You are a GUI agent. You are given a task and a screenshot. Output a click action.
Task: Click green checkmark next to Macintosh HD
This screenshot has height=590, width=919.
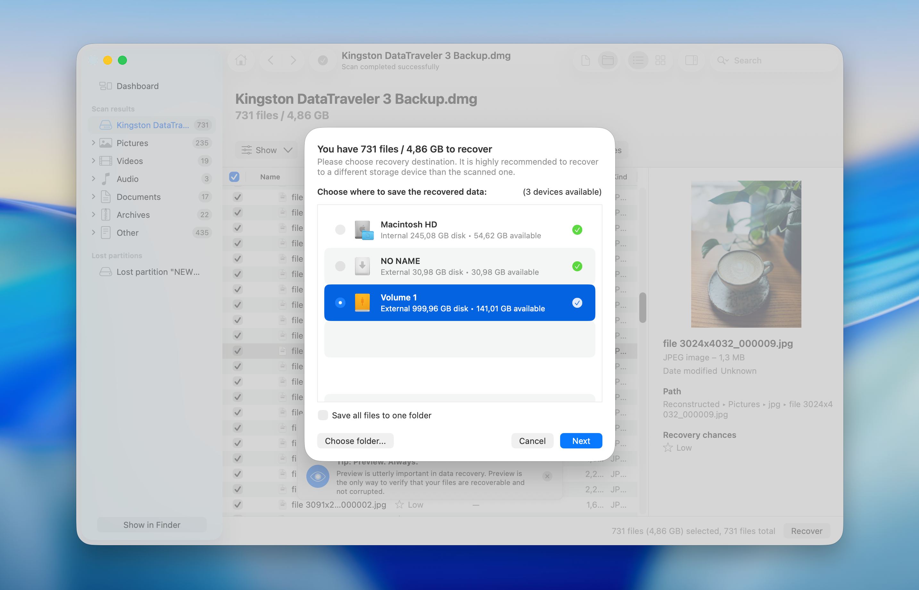(x=577, y=230)
